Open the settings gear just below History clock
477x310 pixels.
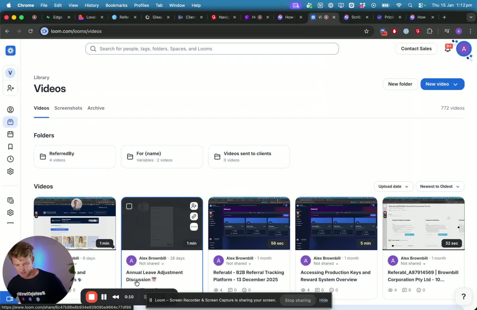pyautogui.click(x=10, y=171)
